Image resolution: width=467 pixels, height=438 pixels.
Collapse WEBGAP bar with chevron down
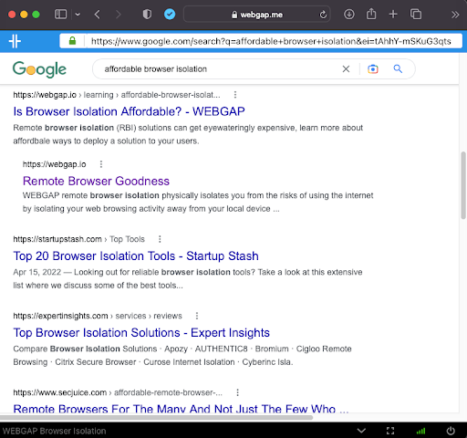pos(361,431)
